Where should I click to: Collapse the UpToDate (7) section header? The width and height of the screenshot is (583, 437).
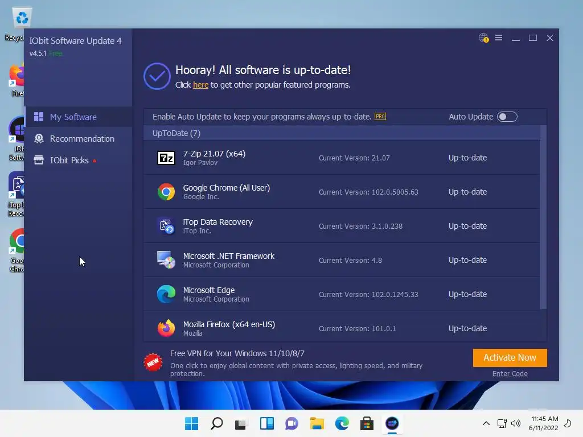(342, 133)
